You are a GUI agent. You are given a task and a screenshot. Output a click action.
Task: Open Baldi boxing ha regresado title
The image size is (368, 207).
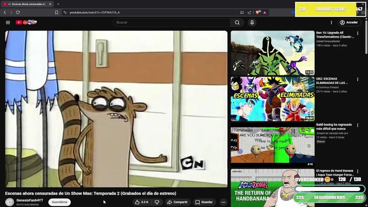point(334,127)
